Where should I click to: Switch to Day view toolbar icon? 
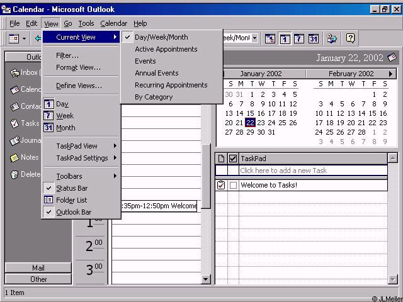click(x=285, y=39)
